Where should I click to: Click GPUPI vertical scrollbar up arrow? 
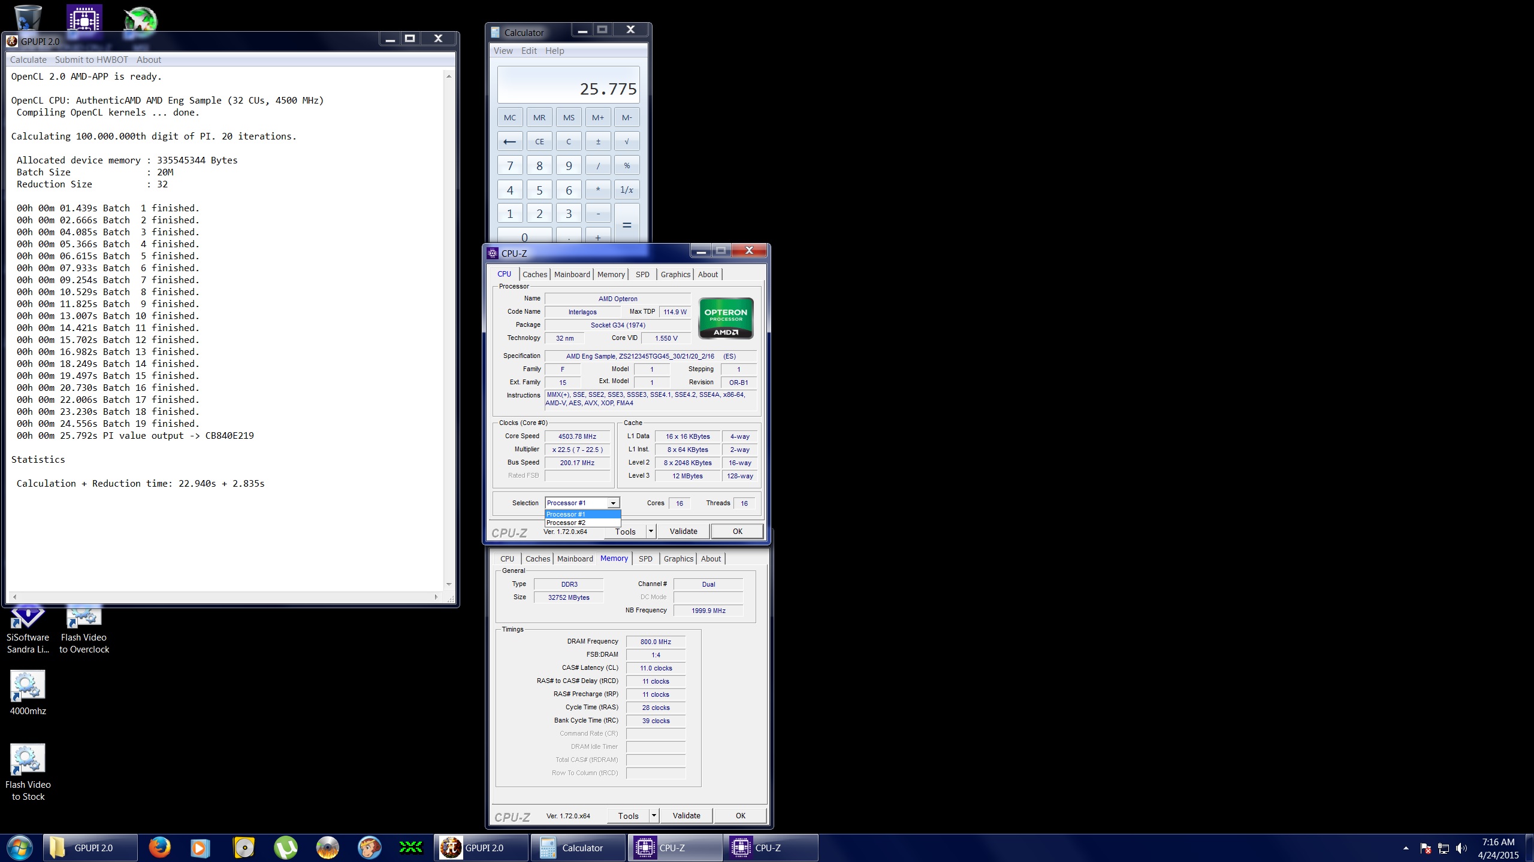449,76
